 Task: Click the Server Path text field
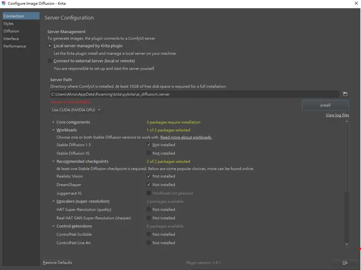pyautogui.click(x=194, y=94)
